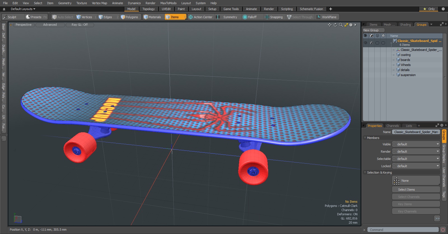Open the Texture menu
Viewport: 448px width, 234px height.
click(82, 3)
